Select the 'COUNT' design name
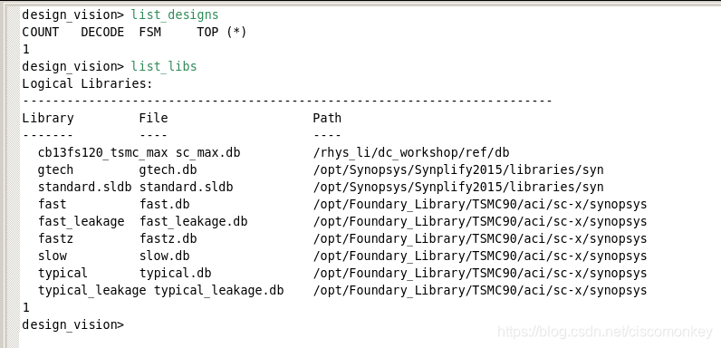This screenshot has height=348, width=721. pyautogui.click(x=41, y=33)
